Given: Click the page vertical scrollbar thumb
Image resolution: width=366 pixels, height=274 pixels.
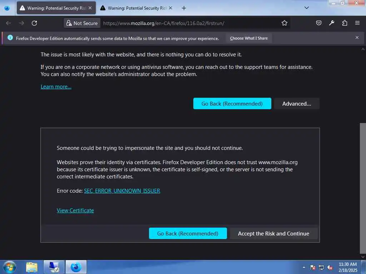Looking at the screenshot, I should tap(363, 188).
